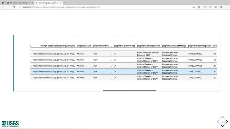Open the browser settings and more menu

tap(227, 7)
